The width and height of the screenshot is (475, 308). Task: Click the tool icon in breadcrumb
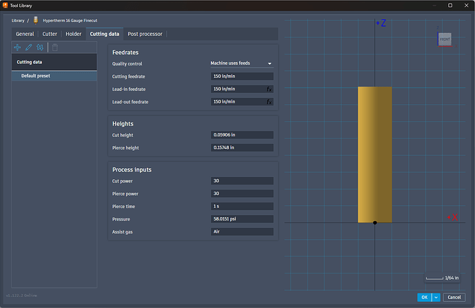(x=36, y=20)
